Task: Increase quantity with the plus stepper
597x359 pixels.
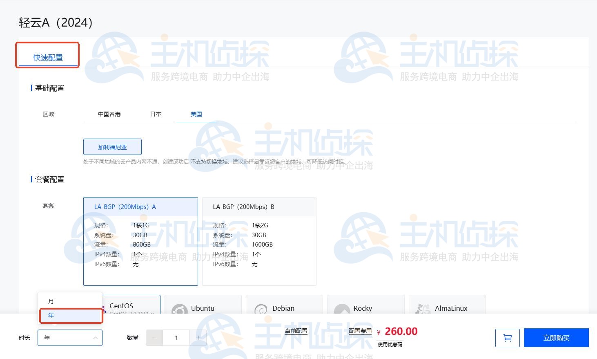Action: click(x=198, y=338)
